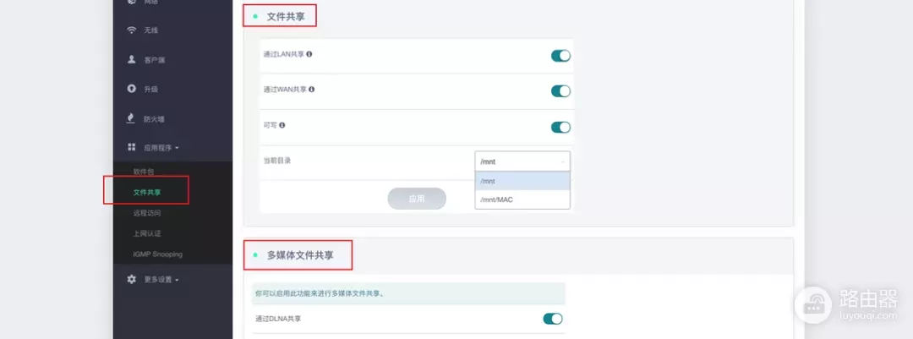This screenshot has width=913, height=339.
Task: Click the clients person icon in sidebar
Action: click(x=132, y=59)
